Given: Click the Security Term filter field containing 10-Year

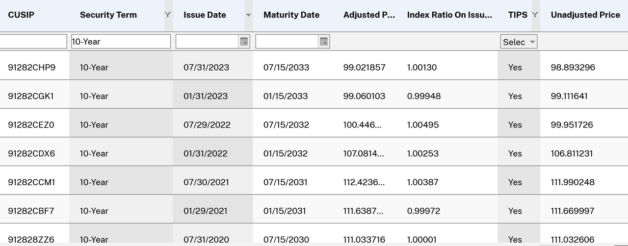Looking at the screenshot, I should click(x=121, y=42).
